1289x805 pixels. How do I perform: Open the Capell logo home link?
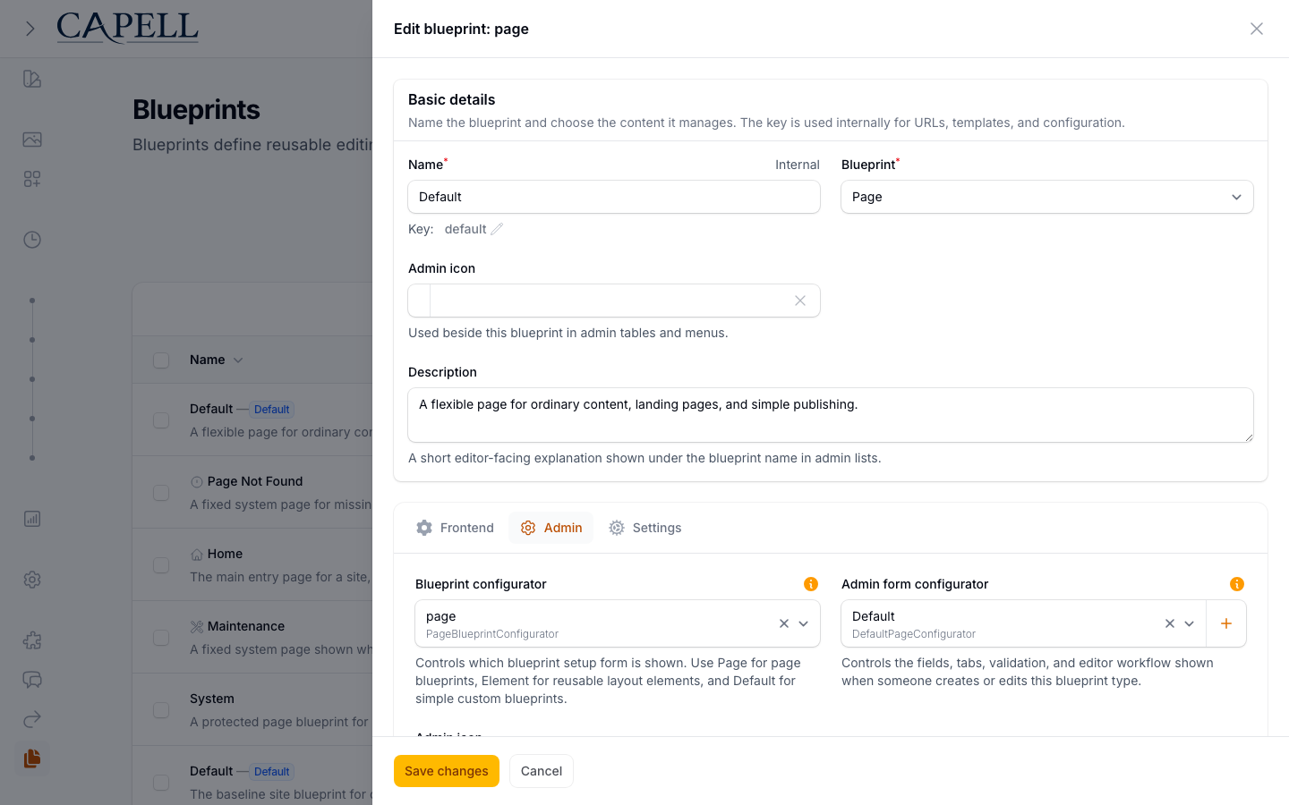pyautogui.click(x=128, y=28)
